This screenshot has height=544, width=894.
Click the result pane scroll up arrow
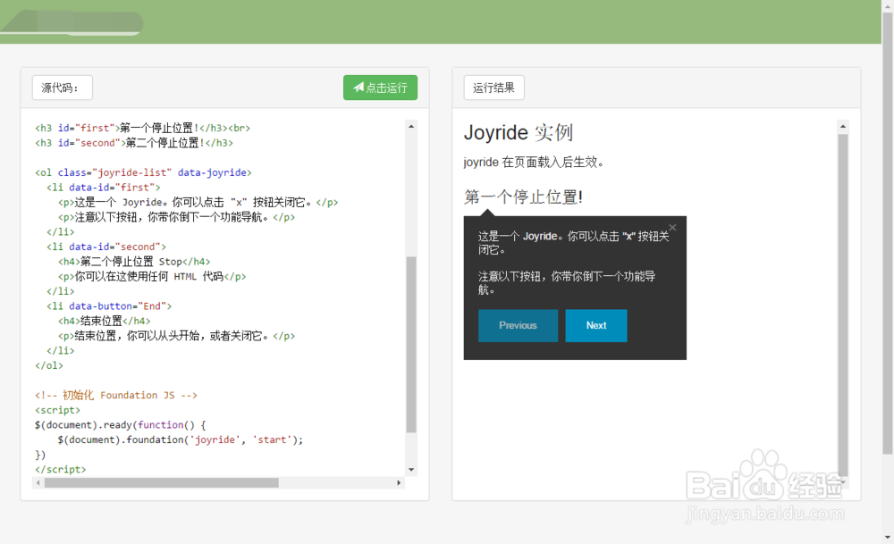click(843, 126)
